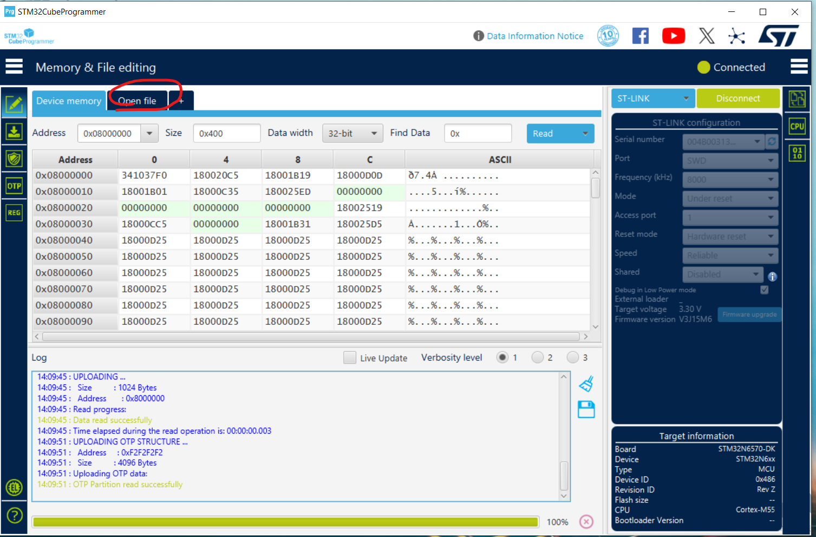Open the Data width dropdown
The image size is (816, 537).
(x=352, y=133)
